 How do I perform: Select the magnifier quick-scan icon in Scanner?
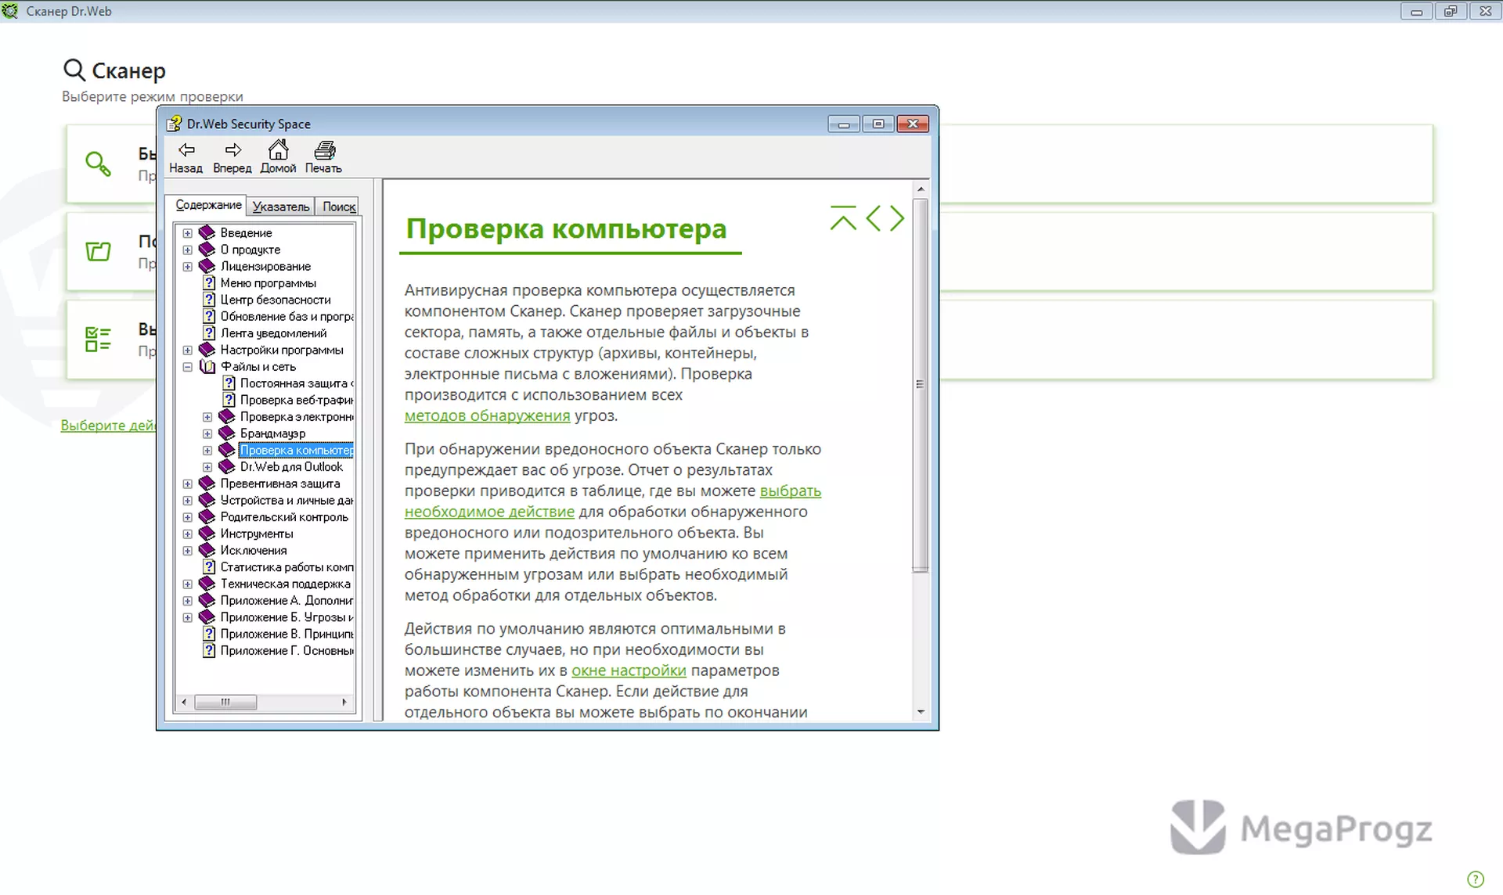(x=98, y=164)
